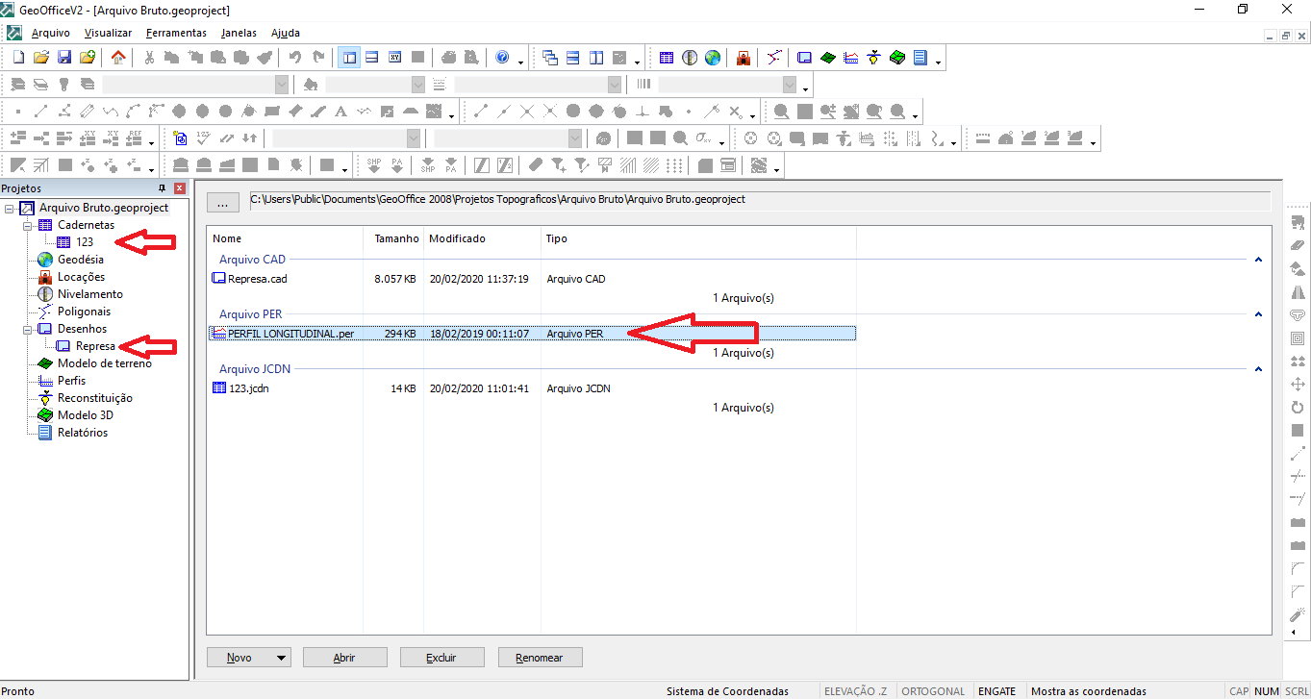This screenshot has width=1311, height=699.
Task: Open the Ferramentas menu
Action: click(176, 33)
